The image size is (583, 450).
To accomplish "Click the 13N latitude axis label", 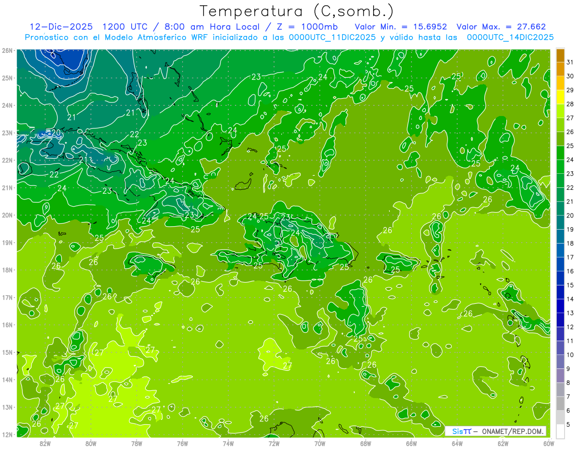I will pos(7,407).
